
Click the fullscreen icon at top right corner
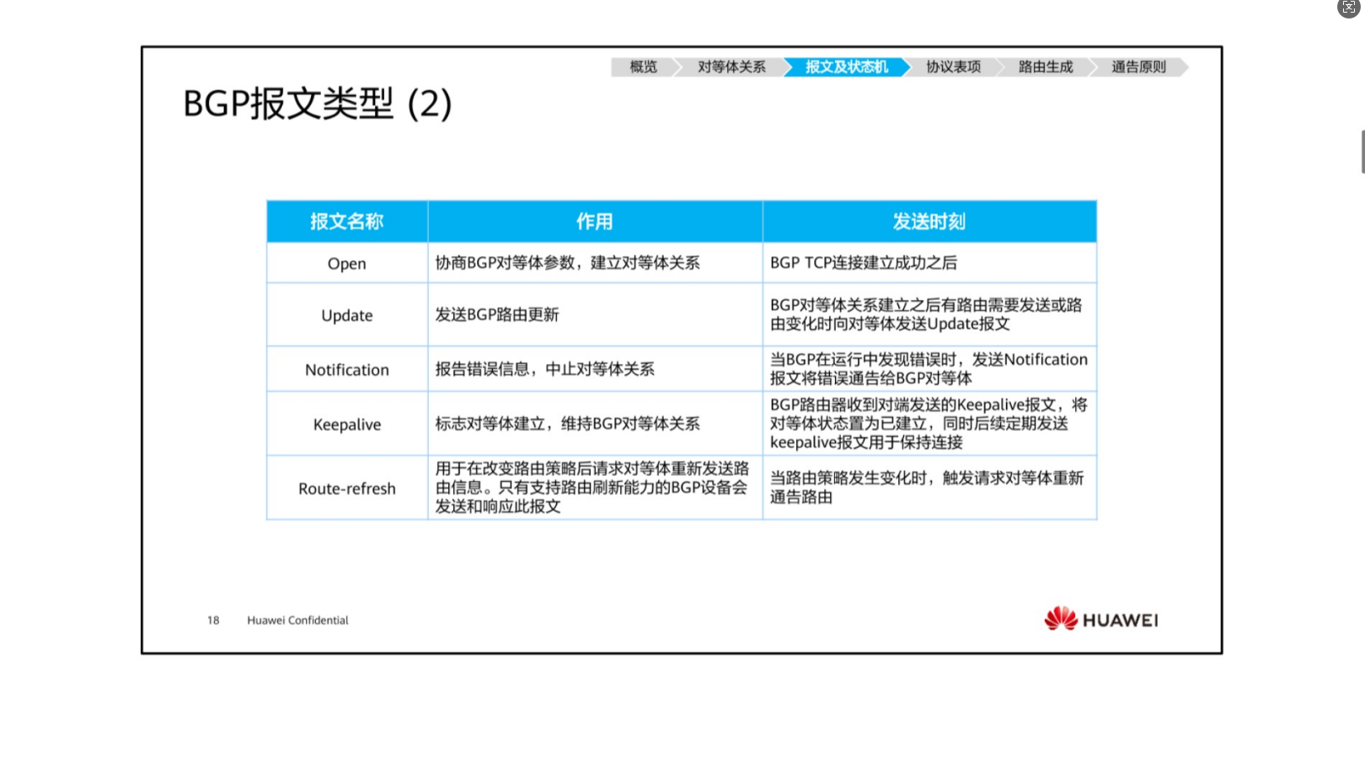pyautogui.click(x=1349, y=7)
